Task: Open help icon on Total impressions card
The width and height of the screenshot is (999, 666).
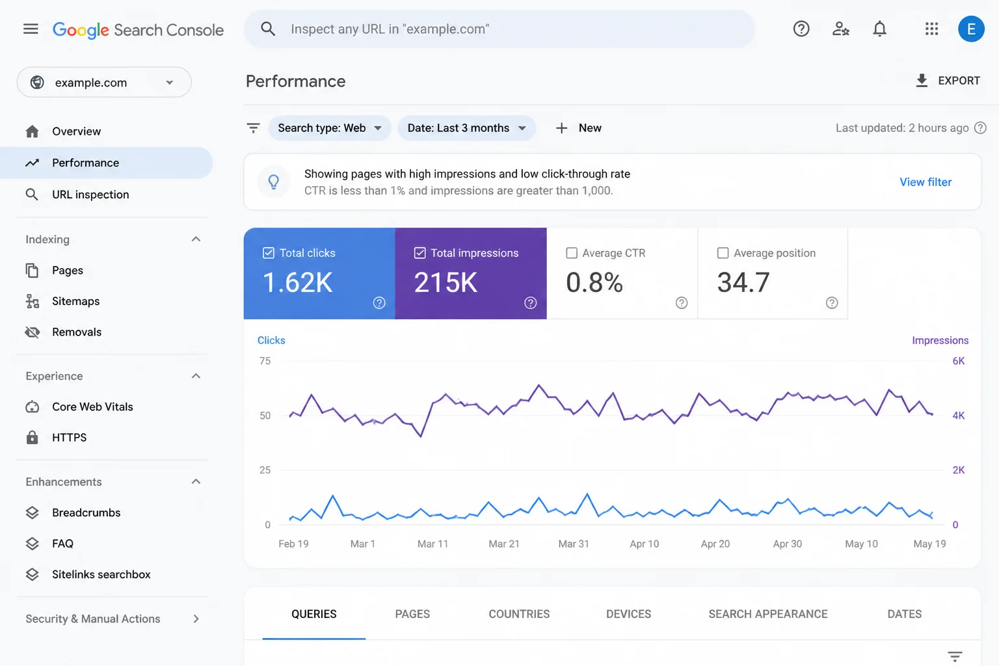Action: (531, 303)
